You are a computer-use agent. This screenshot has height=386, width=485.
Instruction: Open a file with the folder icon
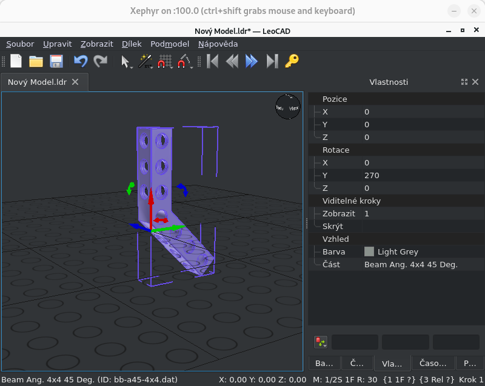tap(36, 61)
